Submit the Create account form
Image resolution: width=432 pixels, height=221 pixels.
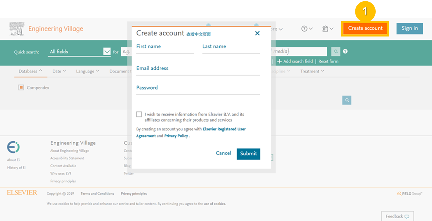tap(248, 154)
